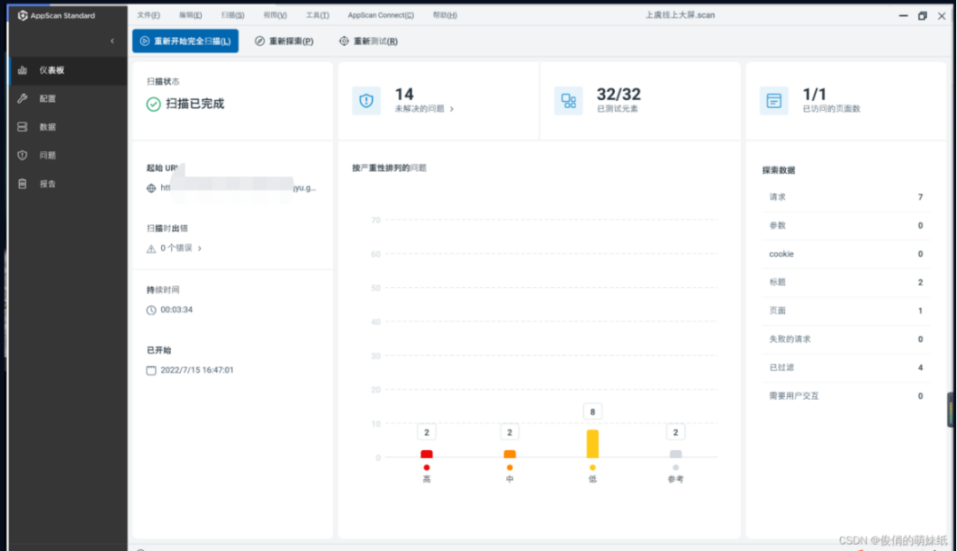Select the 失败的请求 row
Viewport: 957px width, 551px height.
click(846, 339)
